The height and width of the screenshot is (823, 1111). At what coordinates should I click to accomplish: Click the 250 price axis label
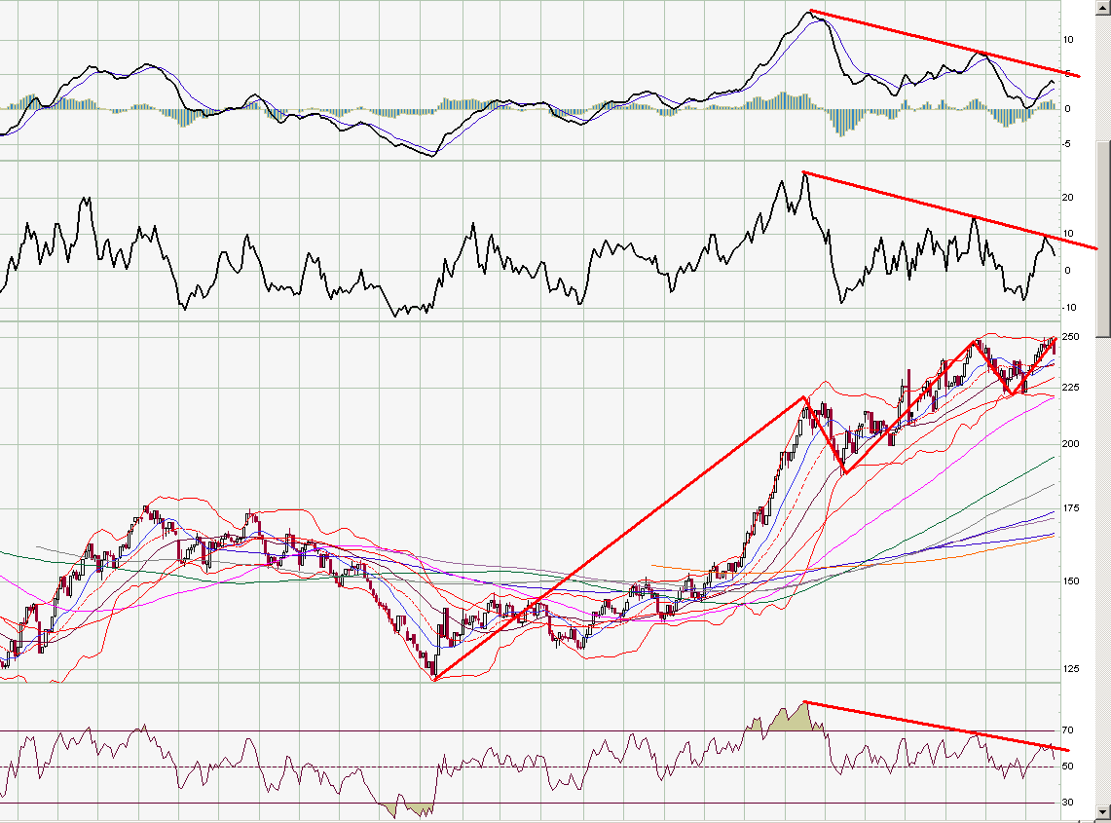pyautogui.click(x=1070, y=337)
